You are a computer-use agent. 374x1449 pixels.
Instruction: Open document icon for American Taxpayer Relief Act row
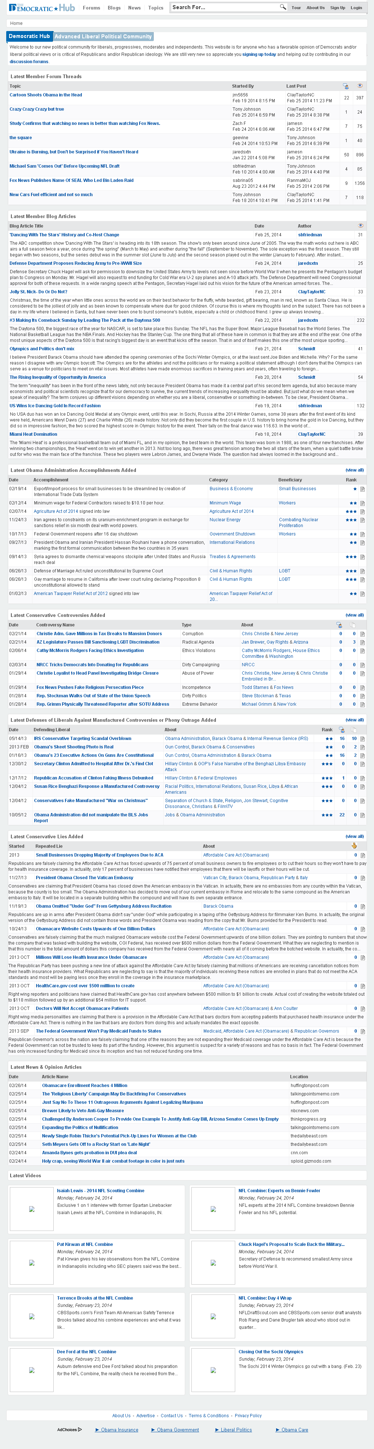pyautogui.click(x=363, y=594)
